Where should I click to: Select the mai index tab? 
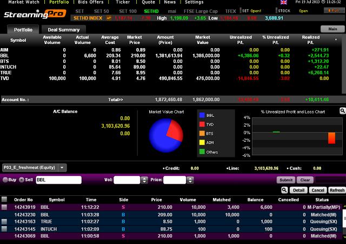[x=172, y=11]
